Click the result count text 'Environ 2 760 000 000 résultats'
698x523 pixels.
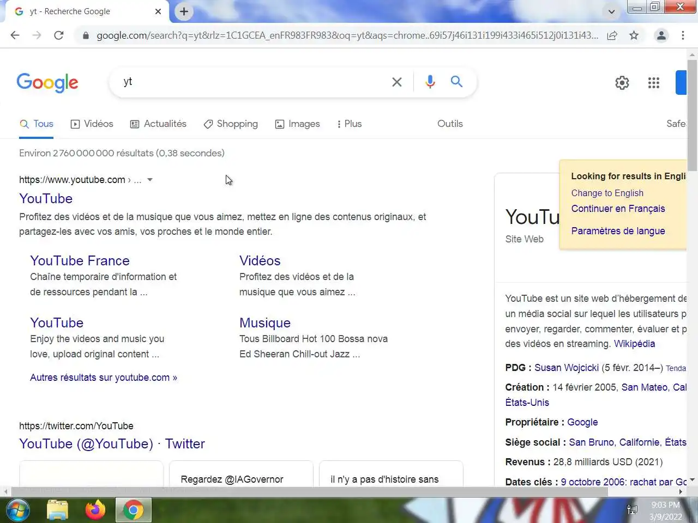[x=122, y=154]
